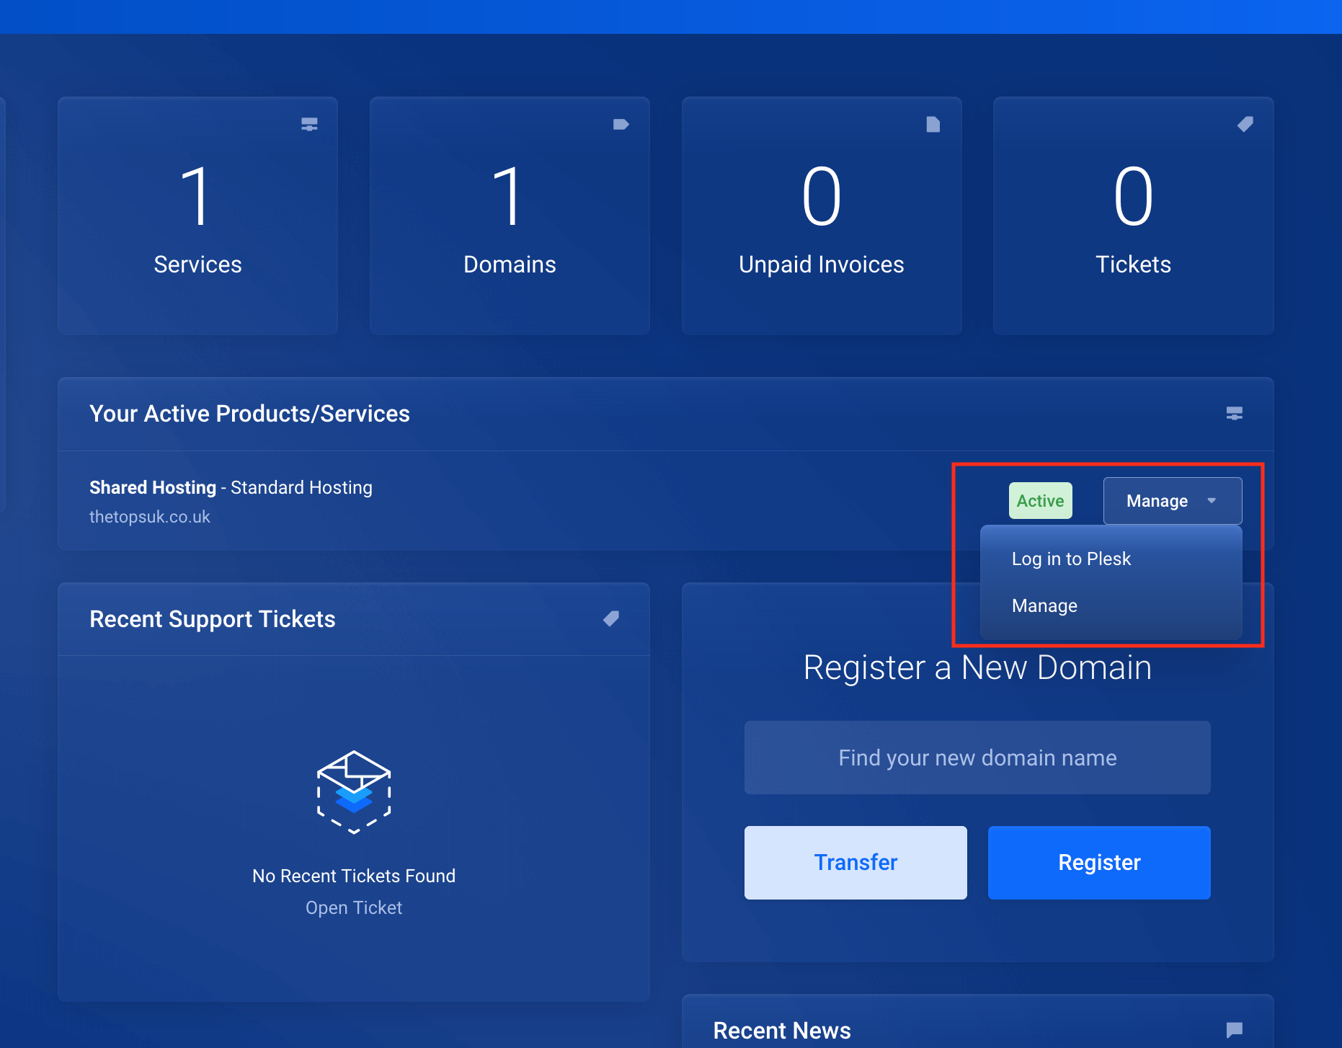Open a ticket via Open Ticket link
The width and height of the screenshot is (1342, 1048).
(x=353, y=907)
